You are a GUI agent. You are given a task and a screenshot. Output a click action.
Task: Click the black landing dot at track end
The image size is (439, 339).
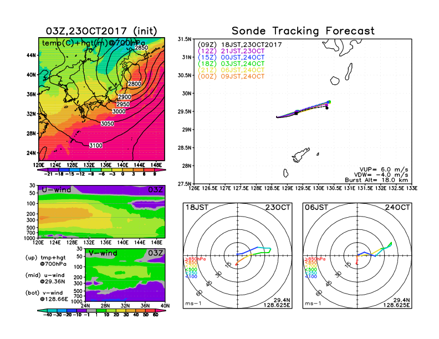pos(326,108)
